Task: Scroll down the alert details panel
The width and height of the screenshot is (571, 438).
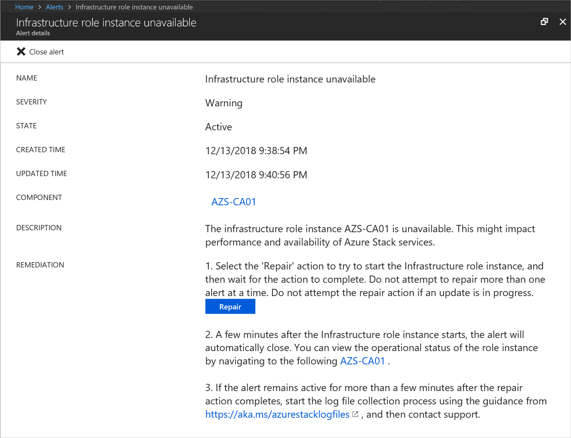Action: (x=567, y=230)
